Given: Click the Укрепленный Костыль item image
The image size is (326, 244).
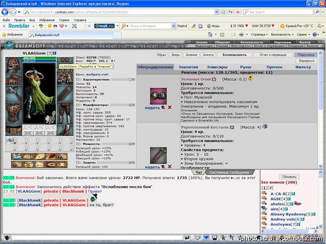Looking at the screenshot, I should (158, 156).
